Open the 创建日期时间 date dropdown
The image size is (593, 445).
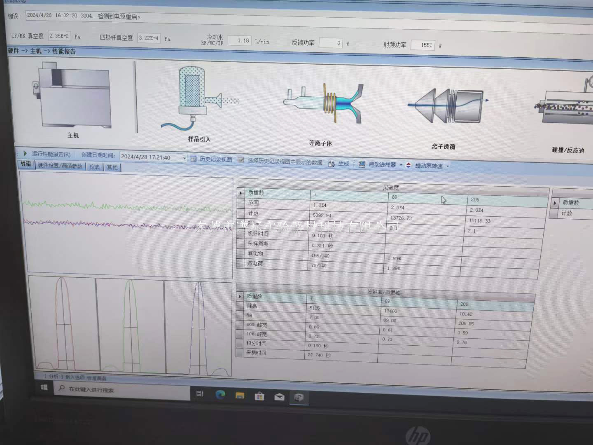(184, 158)
